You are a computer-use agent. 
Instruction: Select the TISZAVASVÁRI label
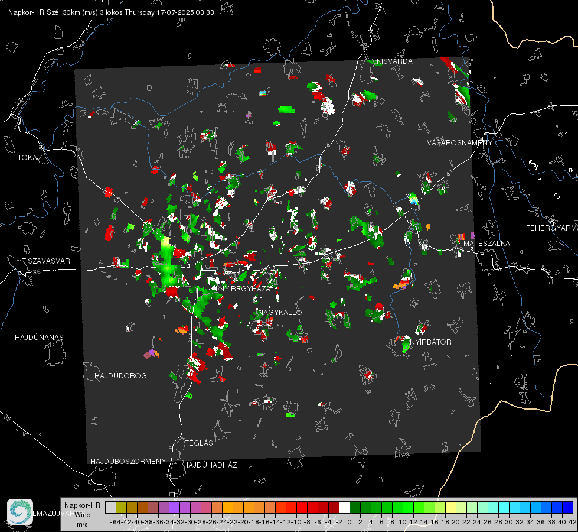click(47, 261)
